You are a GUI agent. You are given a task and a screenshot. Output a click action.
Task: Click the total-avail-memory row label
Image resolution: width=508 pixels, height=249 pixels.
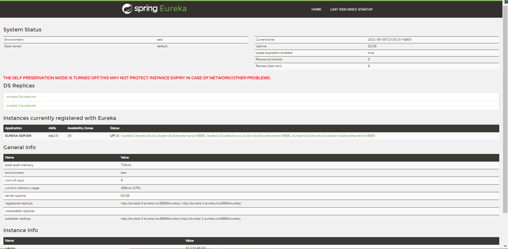pos(19,165)
